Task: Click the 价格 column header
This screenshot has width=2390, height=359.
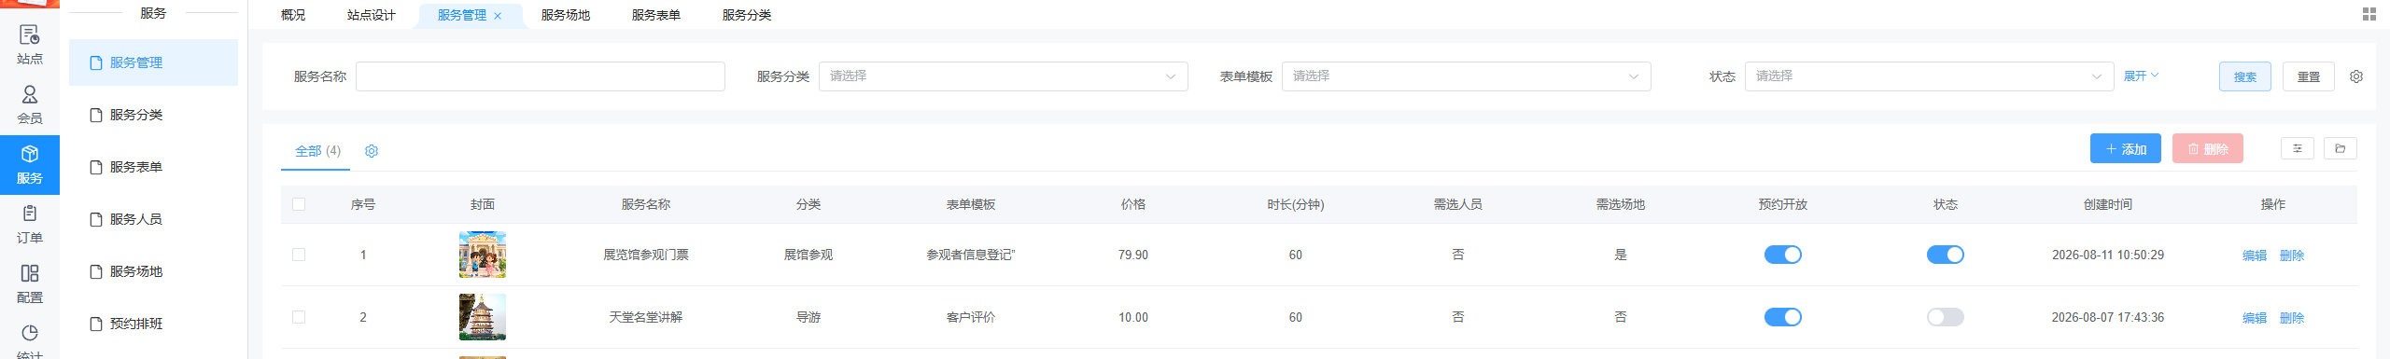Action: point(1133,204)
